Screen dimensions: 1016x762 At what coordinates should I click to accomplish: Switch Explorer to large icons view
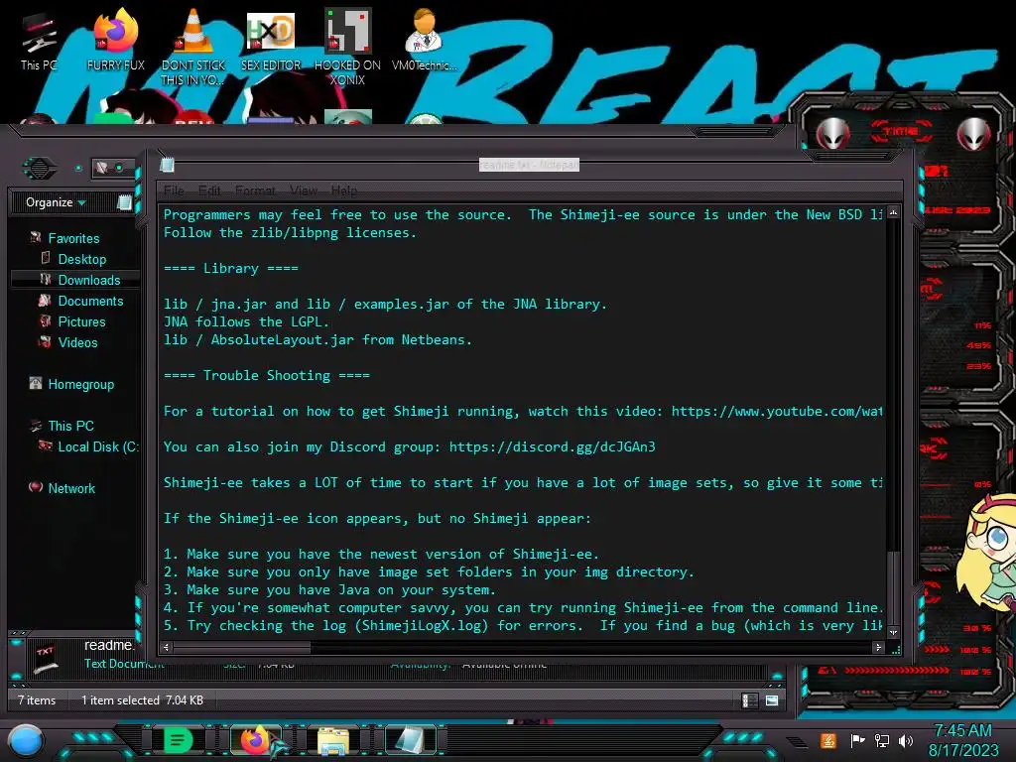coord(772,700)
